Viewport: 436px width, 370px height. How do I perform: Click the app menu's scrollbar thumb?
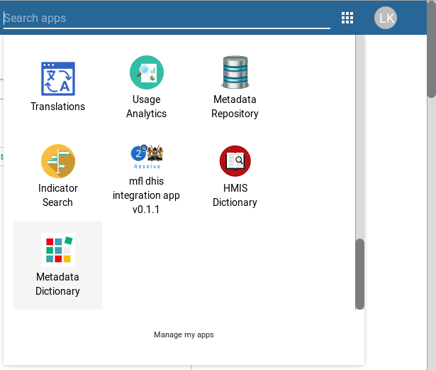[360, 274]
